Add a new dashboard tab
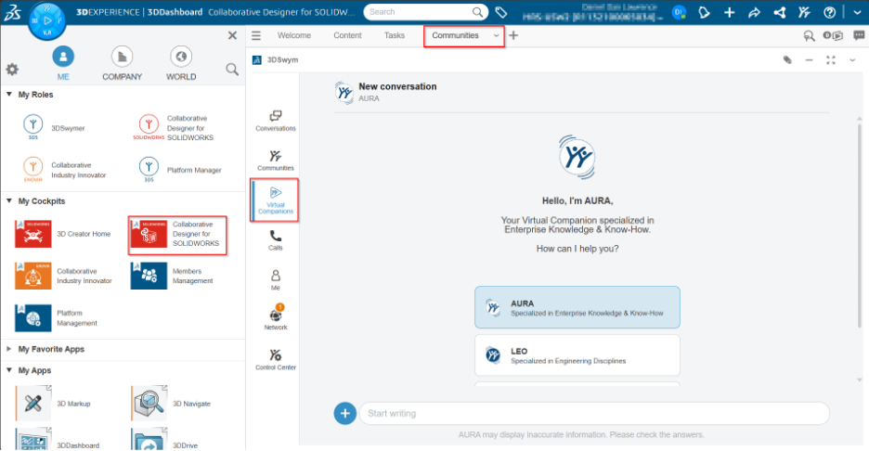Viewport: 869px width, 451px height. click(x=513, y=35)
